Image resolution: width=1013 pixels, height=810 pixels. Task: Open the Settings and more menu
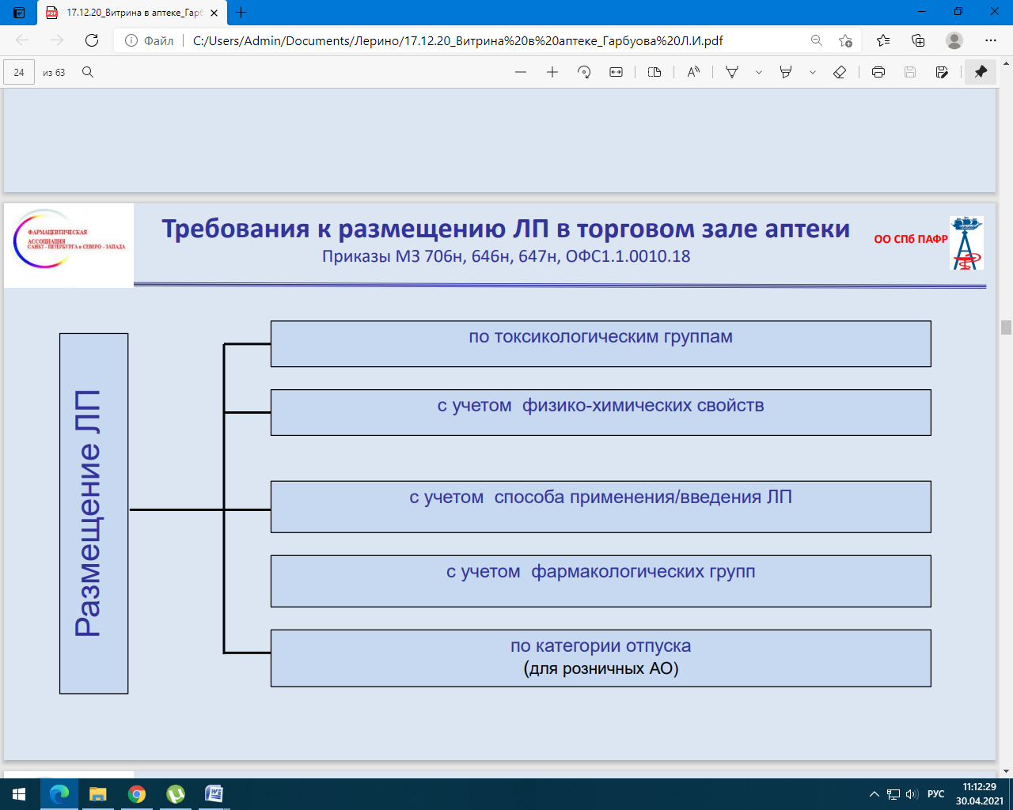[x=991, y=40]
